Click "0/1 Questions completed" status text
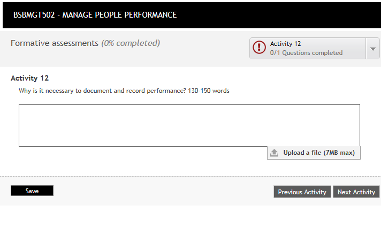 306,53
